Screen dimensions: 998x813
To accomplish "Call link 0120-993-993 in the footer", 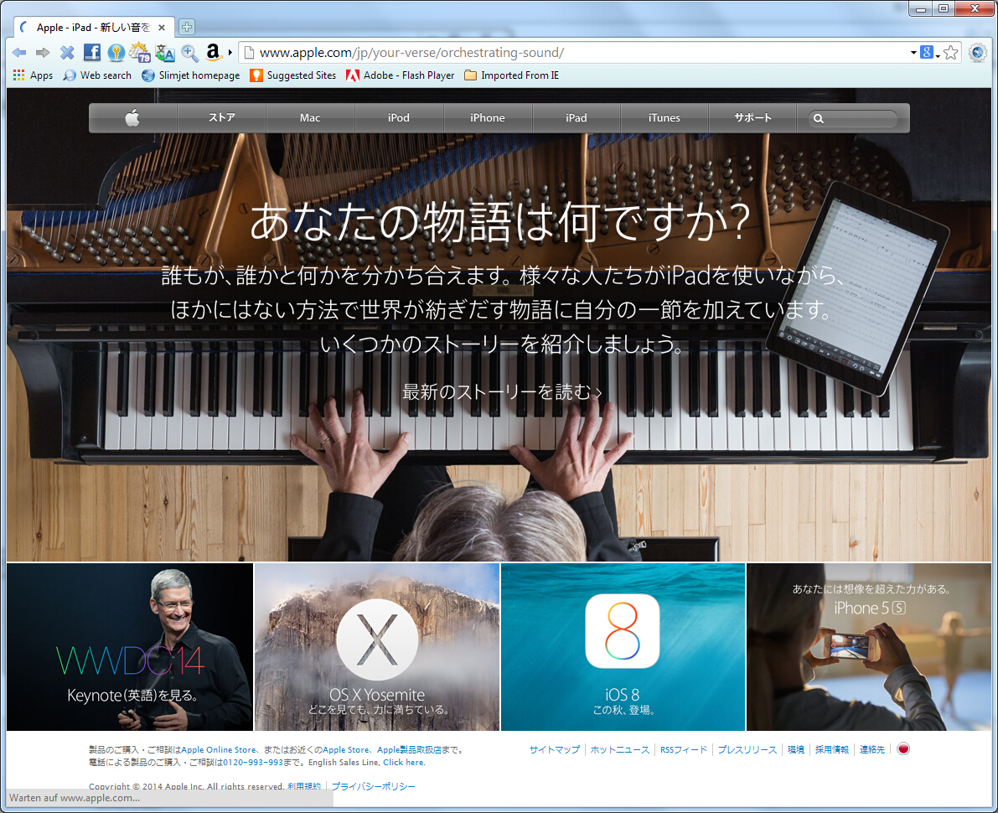I will click(x=253, y=762).
